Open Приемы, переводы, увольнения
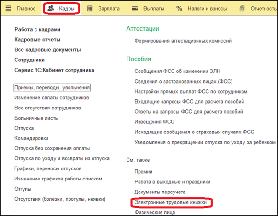This screenshot has width=278, height=216. pos(52,87)
